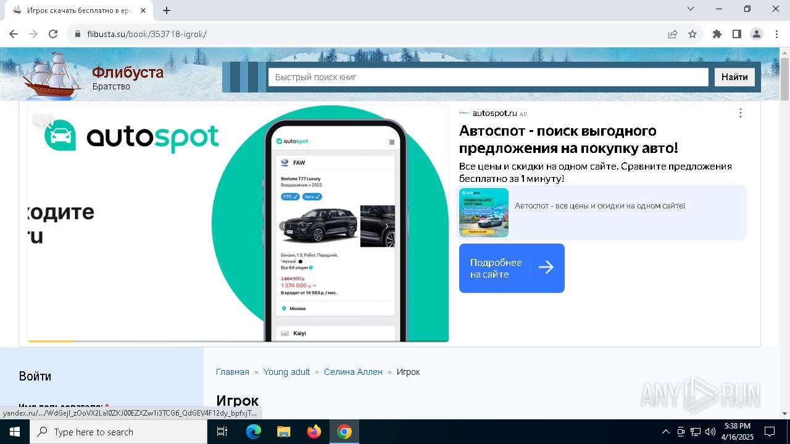The image size is (790, 444).
Task: Click the Флибуста site title
Action: tap(128, 73)
